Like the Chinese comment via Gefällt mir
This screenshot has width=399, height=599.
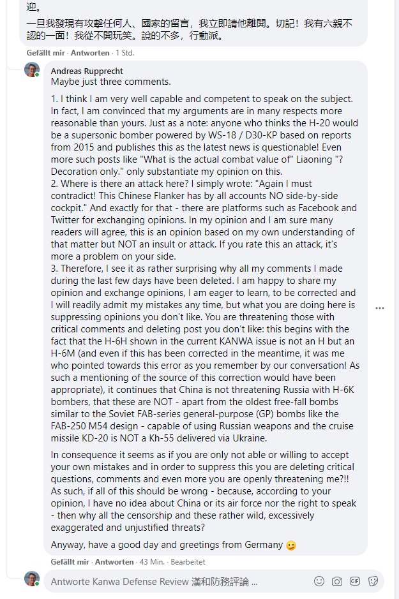[45, 53]
